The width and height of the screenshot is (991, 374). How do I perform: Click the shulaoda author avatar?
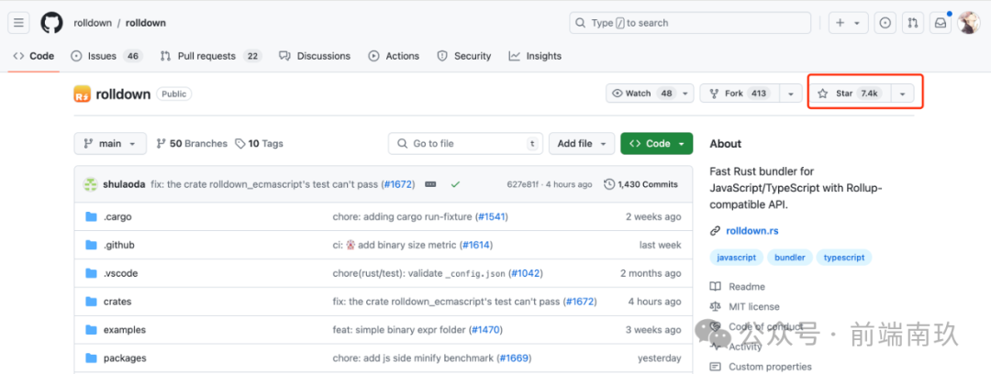(91, 184)
